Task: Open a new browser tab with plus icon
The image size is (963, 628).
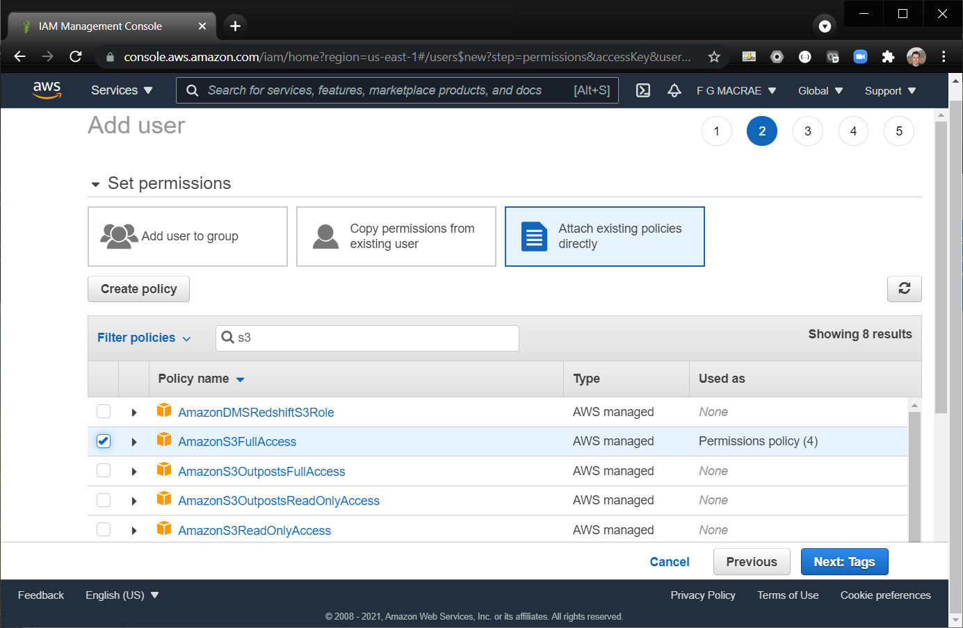Action: 235,26
